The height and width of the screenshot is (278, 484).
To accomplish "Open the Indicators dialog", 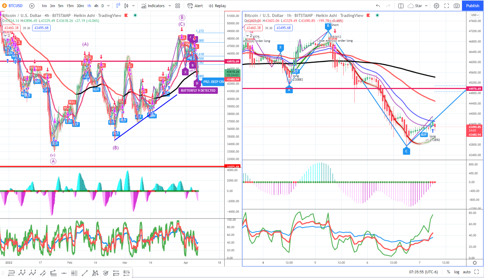I will [x=153, y=6].
